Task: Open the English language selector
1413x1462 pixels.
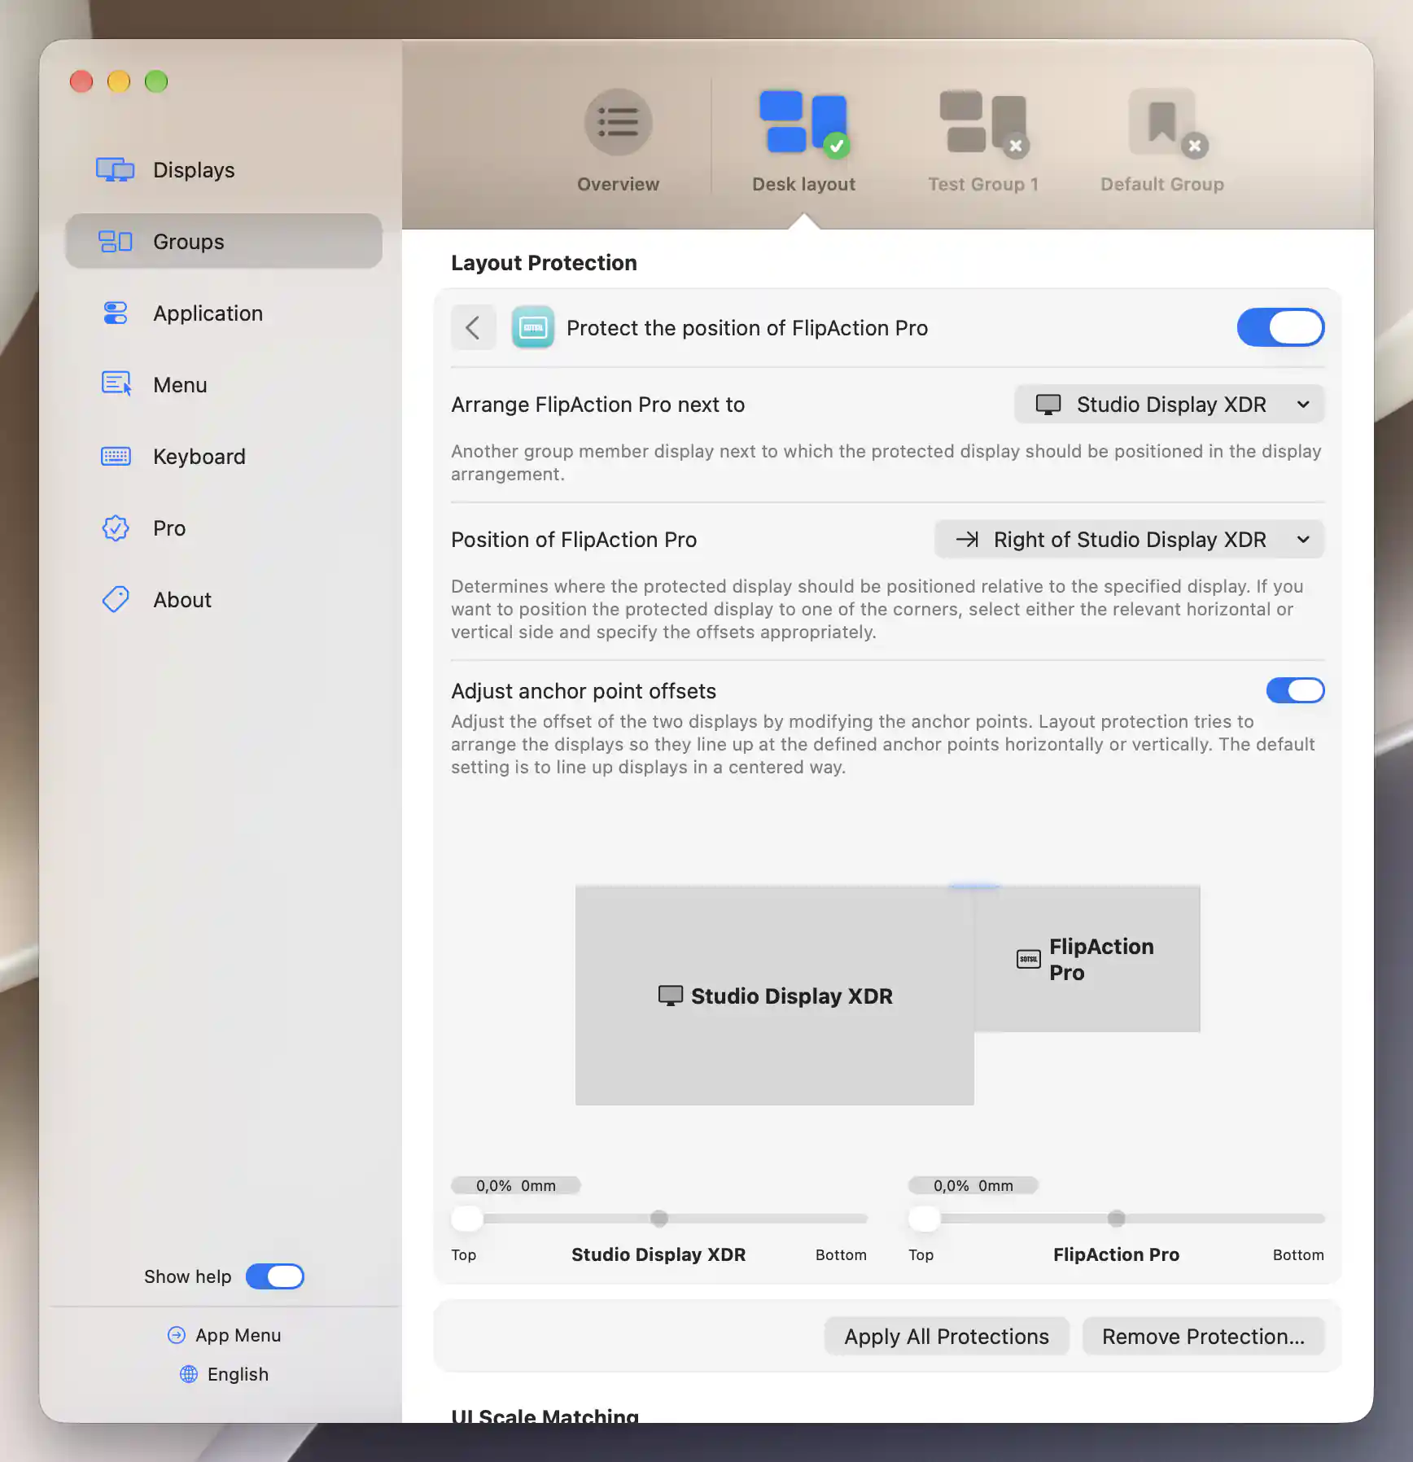Action: pos(223,1374)
